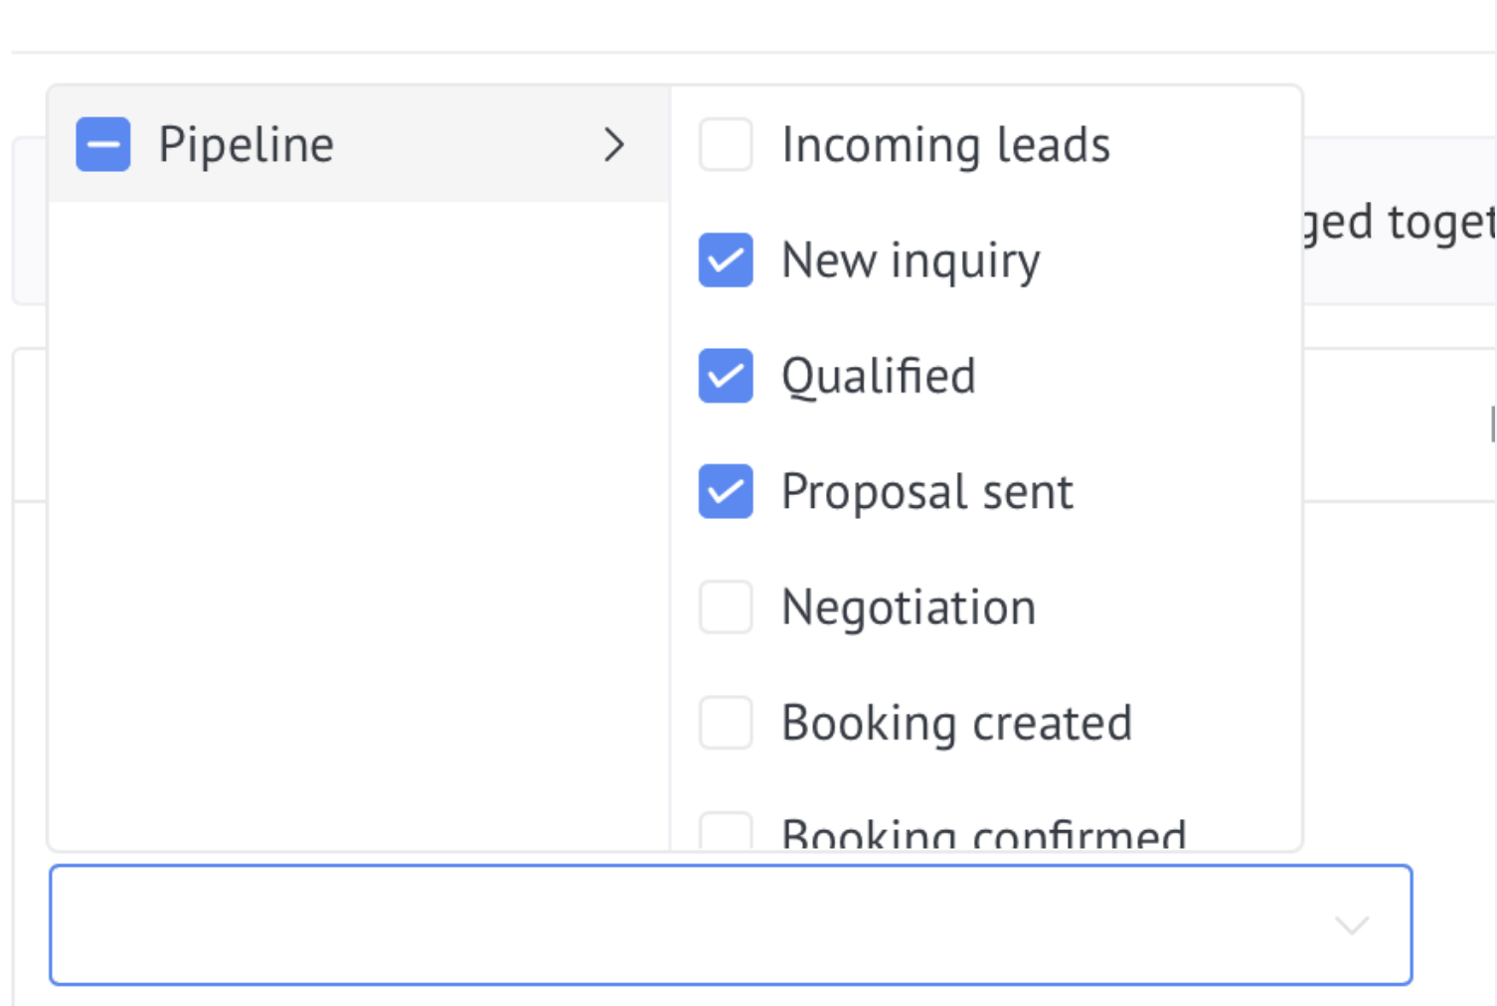This screenshot has height=1006, width=1497.
Task: Select the Incoming leads label
Action: [x=945, y=145]
